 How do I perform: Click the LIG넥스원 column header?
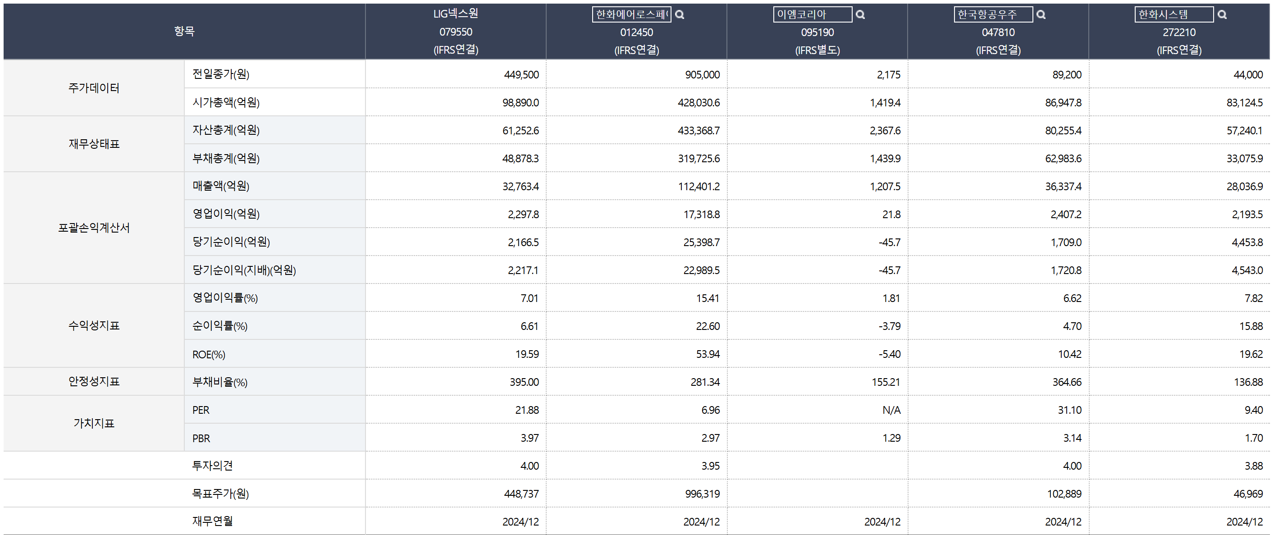coord(456,14)
